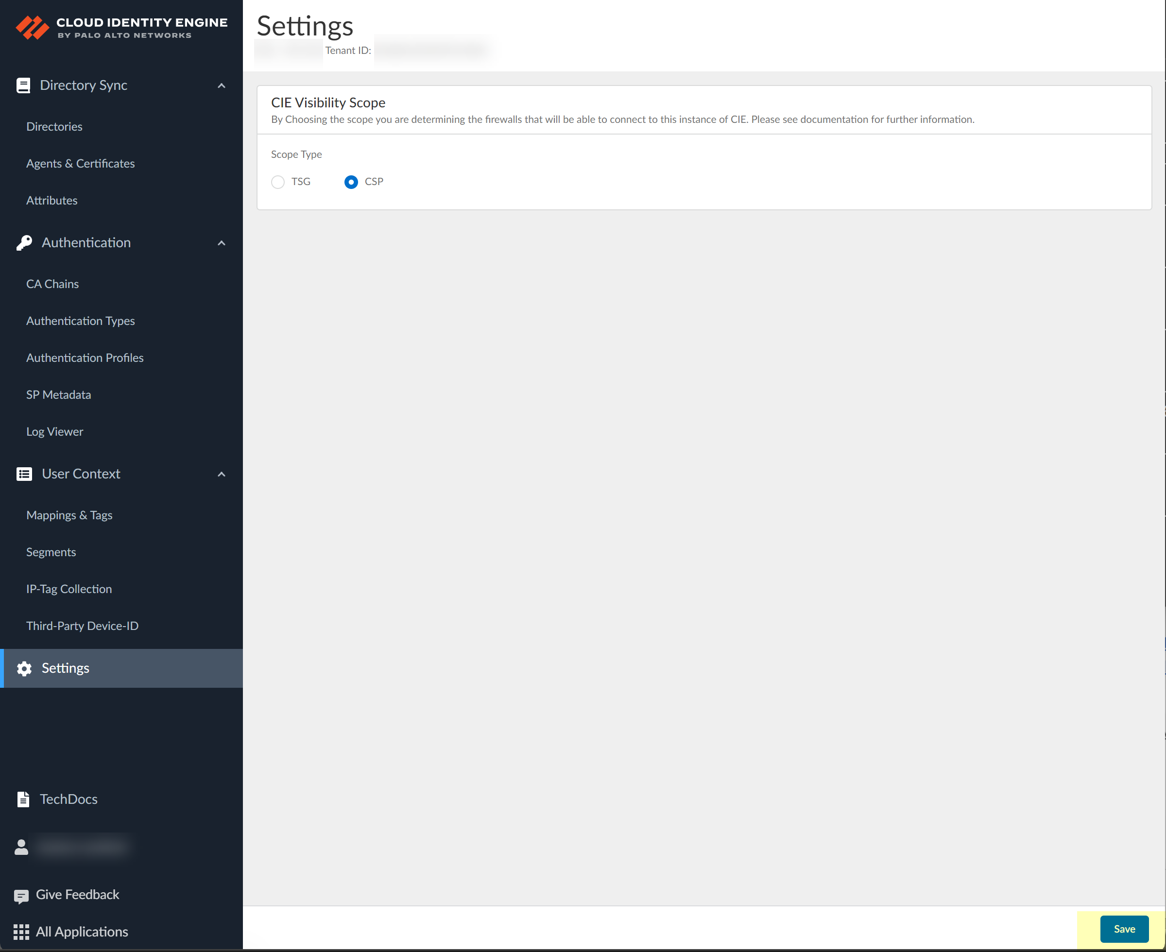Click the Authentication key icon
The image size is (1166, 952).
click(x=24, y=243)
